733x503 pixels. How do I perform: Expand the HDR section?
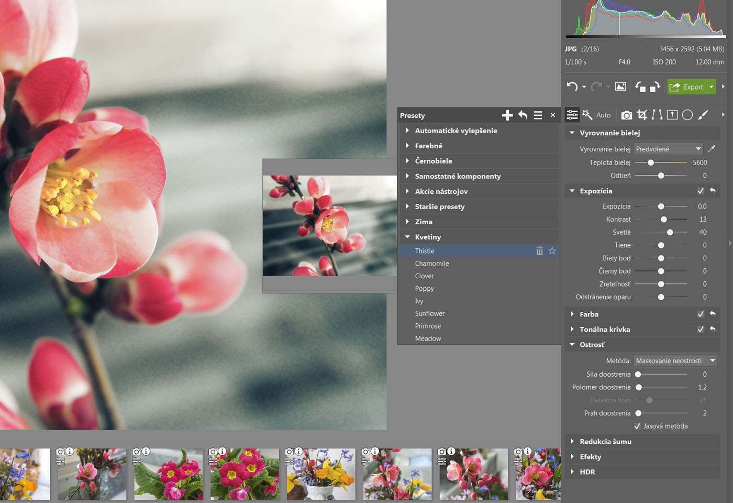[x=572, y=472]
